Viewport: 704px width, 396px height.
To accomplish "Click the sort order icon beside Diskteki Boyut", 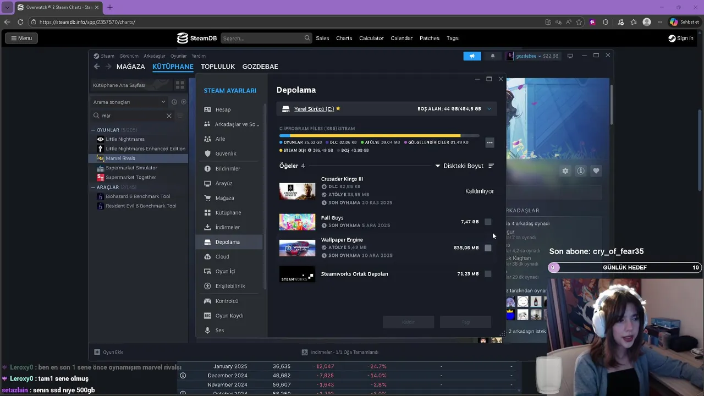I will [491, 166].
